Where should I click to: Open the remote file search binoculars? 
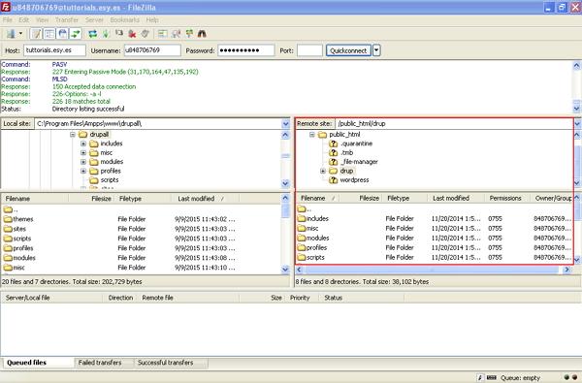(202, 34)
